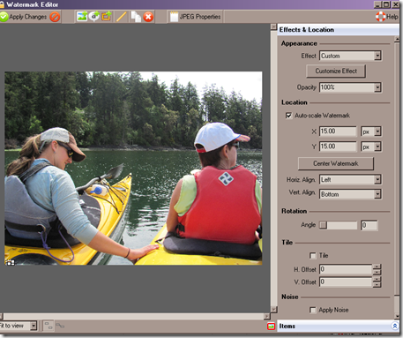Open Horiz. Align dropdown showing Left
The image size is (403, 338).
click(x=350, y=179)
